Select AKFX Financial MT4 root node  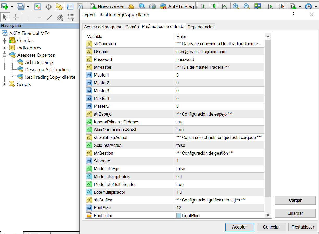tap(29, 33)
